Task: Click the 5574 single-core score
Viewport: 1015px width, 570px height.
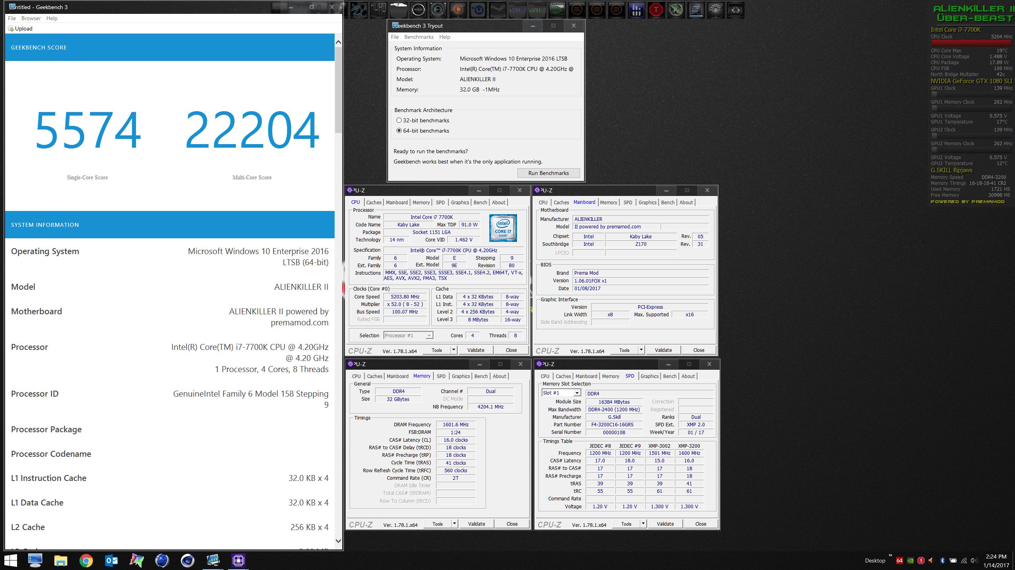Action: 88,130
